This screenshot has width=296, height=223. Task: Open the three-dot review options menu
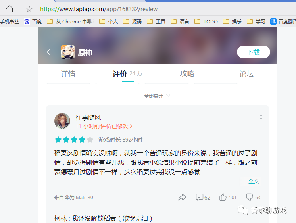261,117
